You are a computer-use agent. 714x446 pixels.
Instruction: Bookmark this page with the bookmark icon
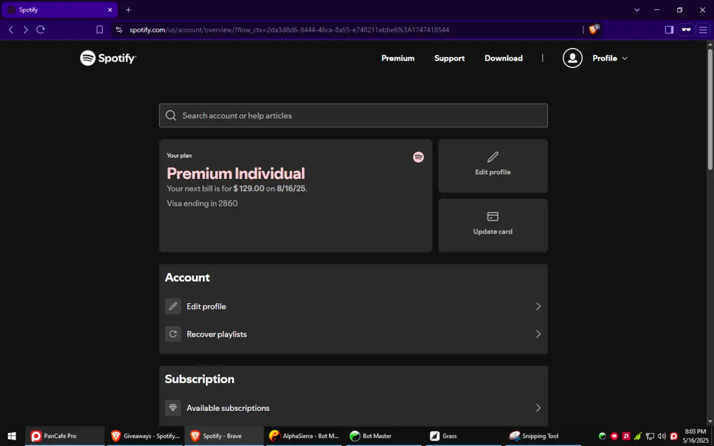[99, 30]
